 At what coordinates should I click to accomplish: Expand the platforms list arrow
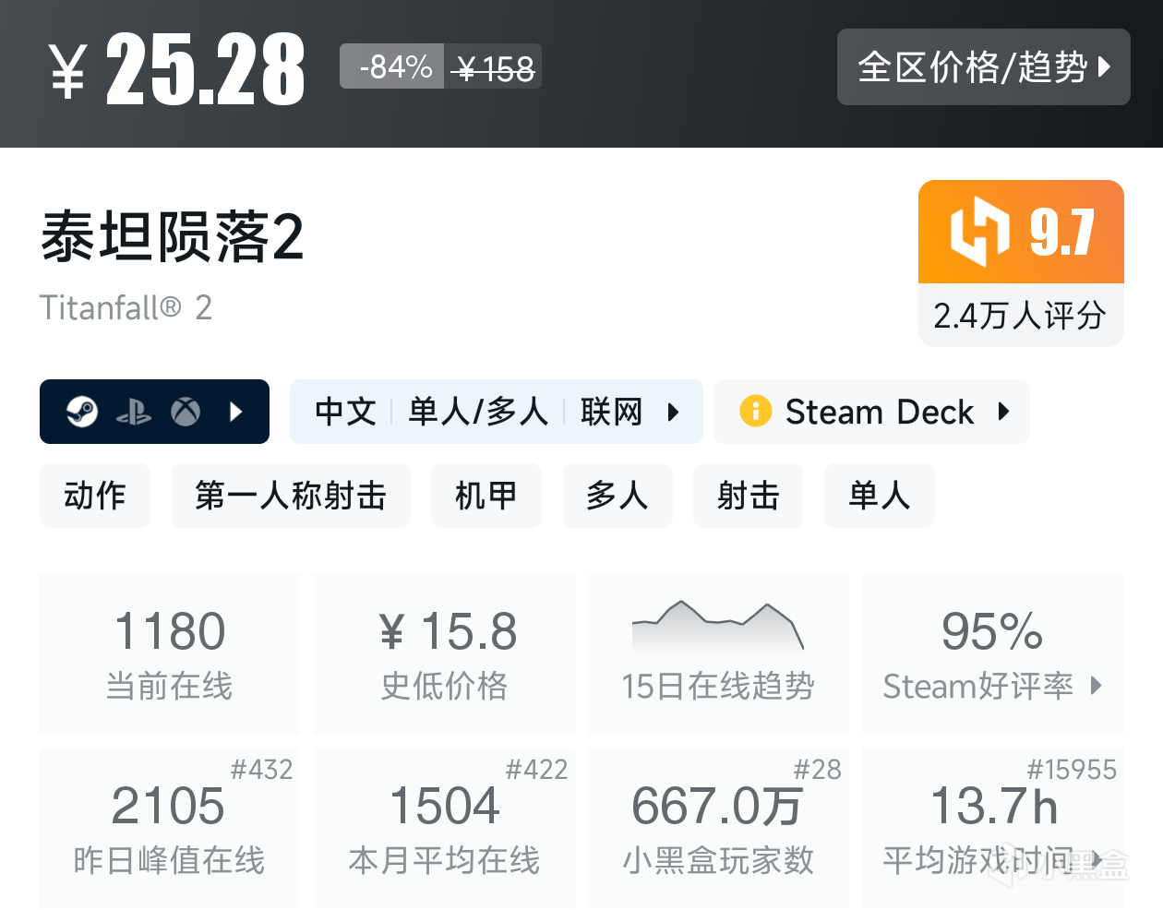236,412
